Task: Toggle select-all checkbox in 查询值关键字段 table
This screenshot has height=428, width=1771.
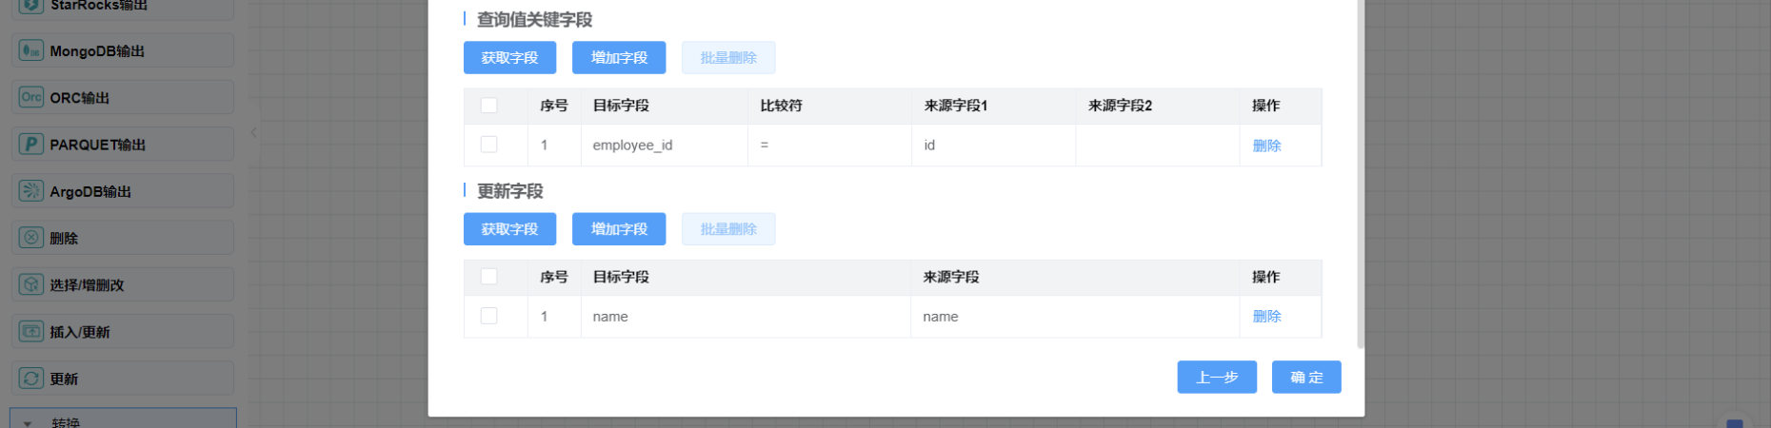Action: (489, 106)
